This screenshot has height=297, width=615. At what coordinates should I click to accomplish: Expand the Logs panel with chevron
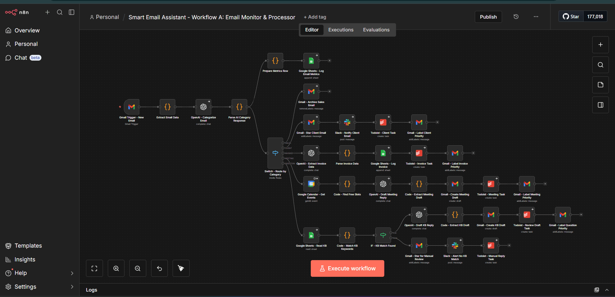tap(607, 290)
